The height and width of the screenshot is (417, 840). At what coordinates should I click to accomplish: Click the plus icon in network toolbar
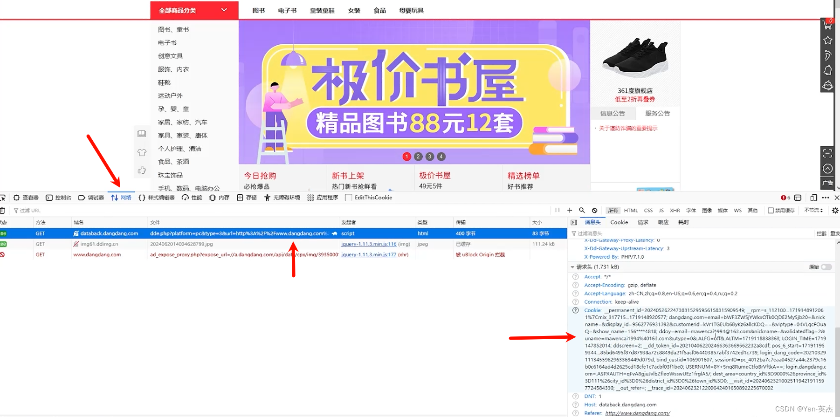pos(570,210)
